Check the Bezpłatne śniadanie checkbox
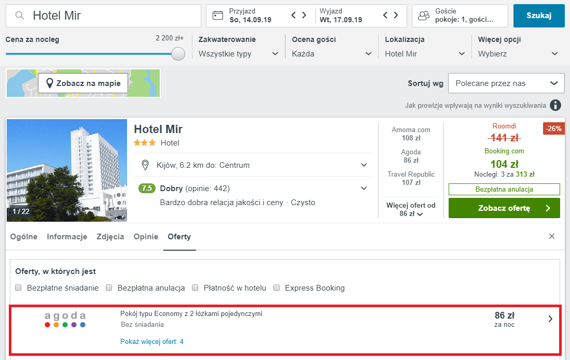 click(19, 288)
